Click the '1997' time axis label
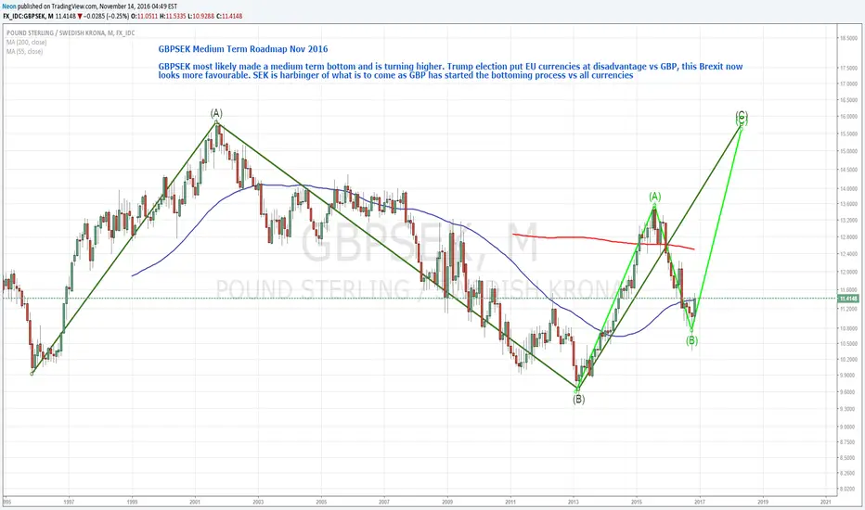The height and width of the screenshot is (510, 865). pos(69,502)
